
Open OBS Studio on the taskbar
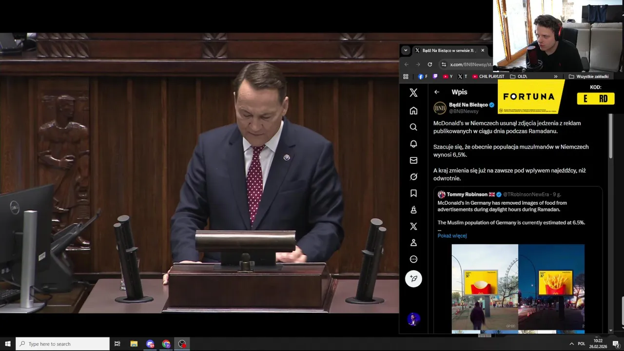(182, 344)
